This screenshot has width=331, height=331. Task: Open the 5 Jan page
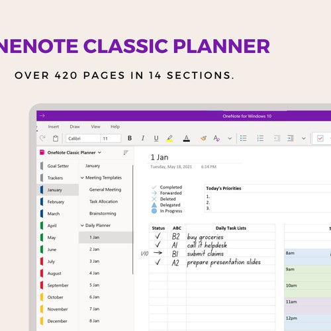[106, 285]
